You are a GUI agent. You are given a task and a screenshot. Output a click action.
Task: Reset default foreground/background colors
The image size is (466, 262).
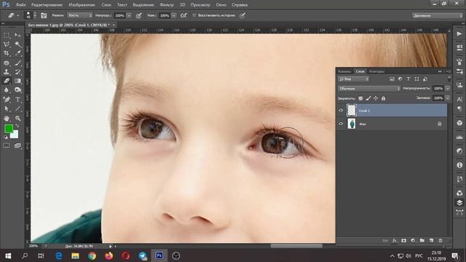pyautogui.click(x=6, y=138)
